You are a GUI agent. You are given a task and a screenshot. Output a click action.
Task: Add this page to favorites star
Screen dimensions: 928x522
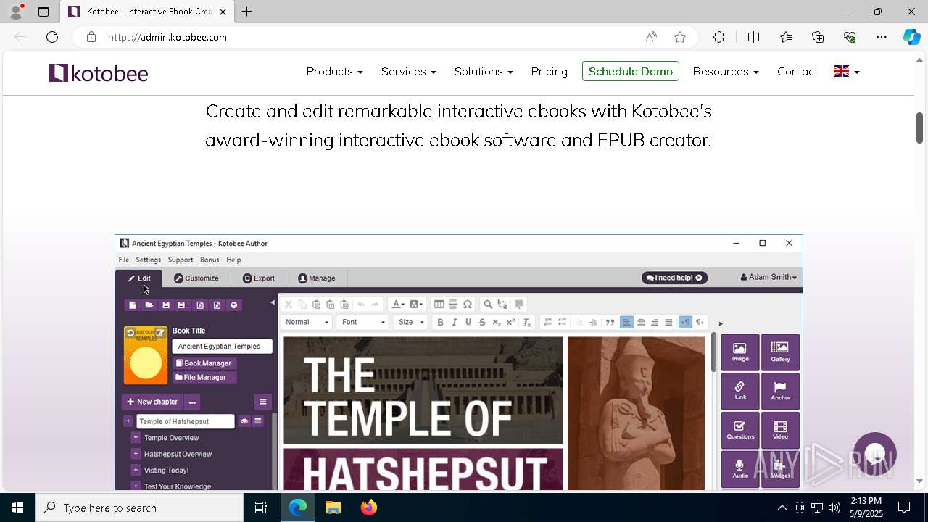pyautogui.click(x=679, y=37)
